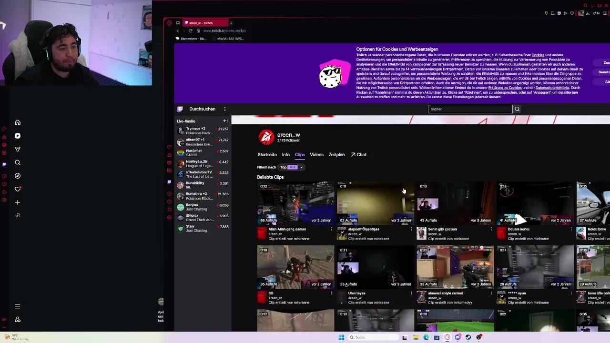This screenshot has width=610, height=343.
Task: Click the magnifier search icon in left panel
Action: 18,162
